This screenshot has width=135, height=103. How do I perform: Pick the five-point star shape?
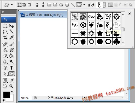[100, 33]
